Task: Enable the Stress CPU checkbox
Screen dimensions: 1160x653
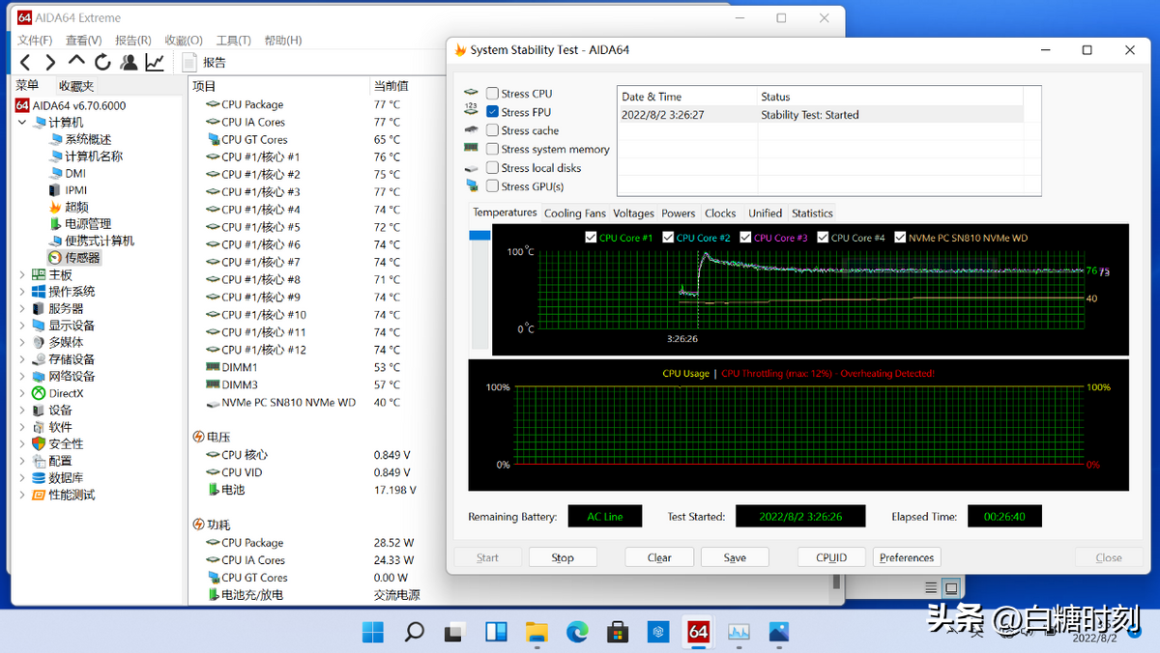Action: coord(493,94)
